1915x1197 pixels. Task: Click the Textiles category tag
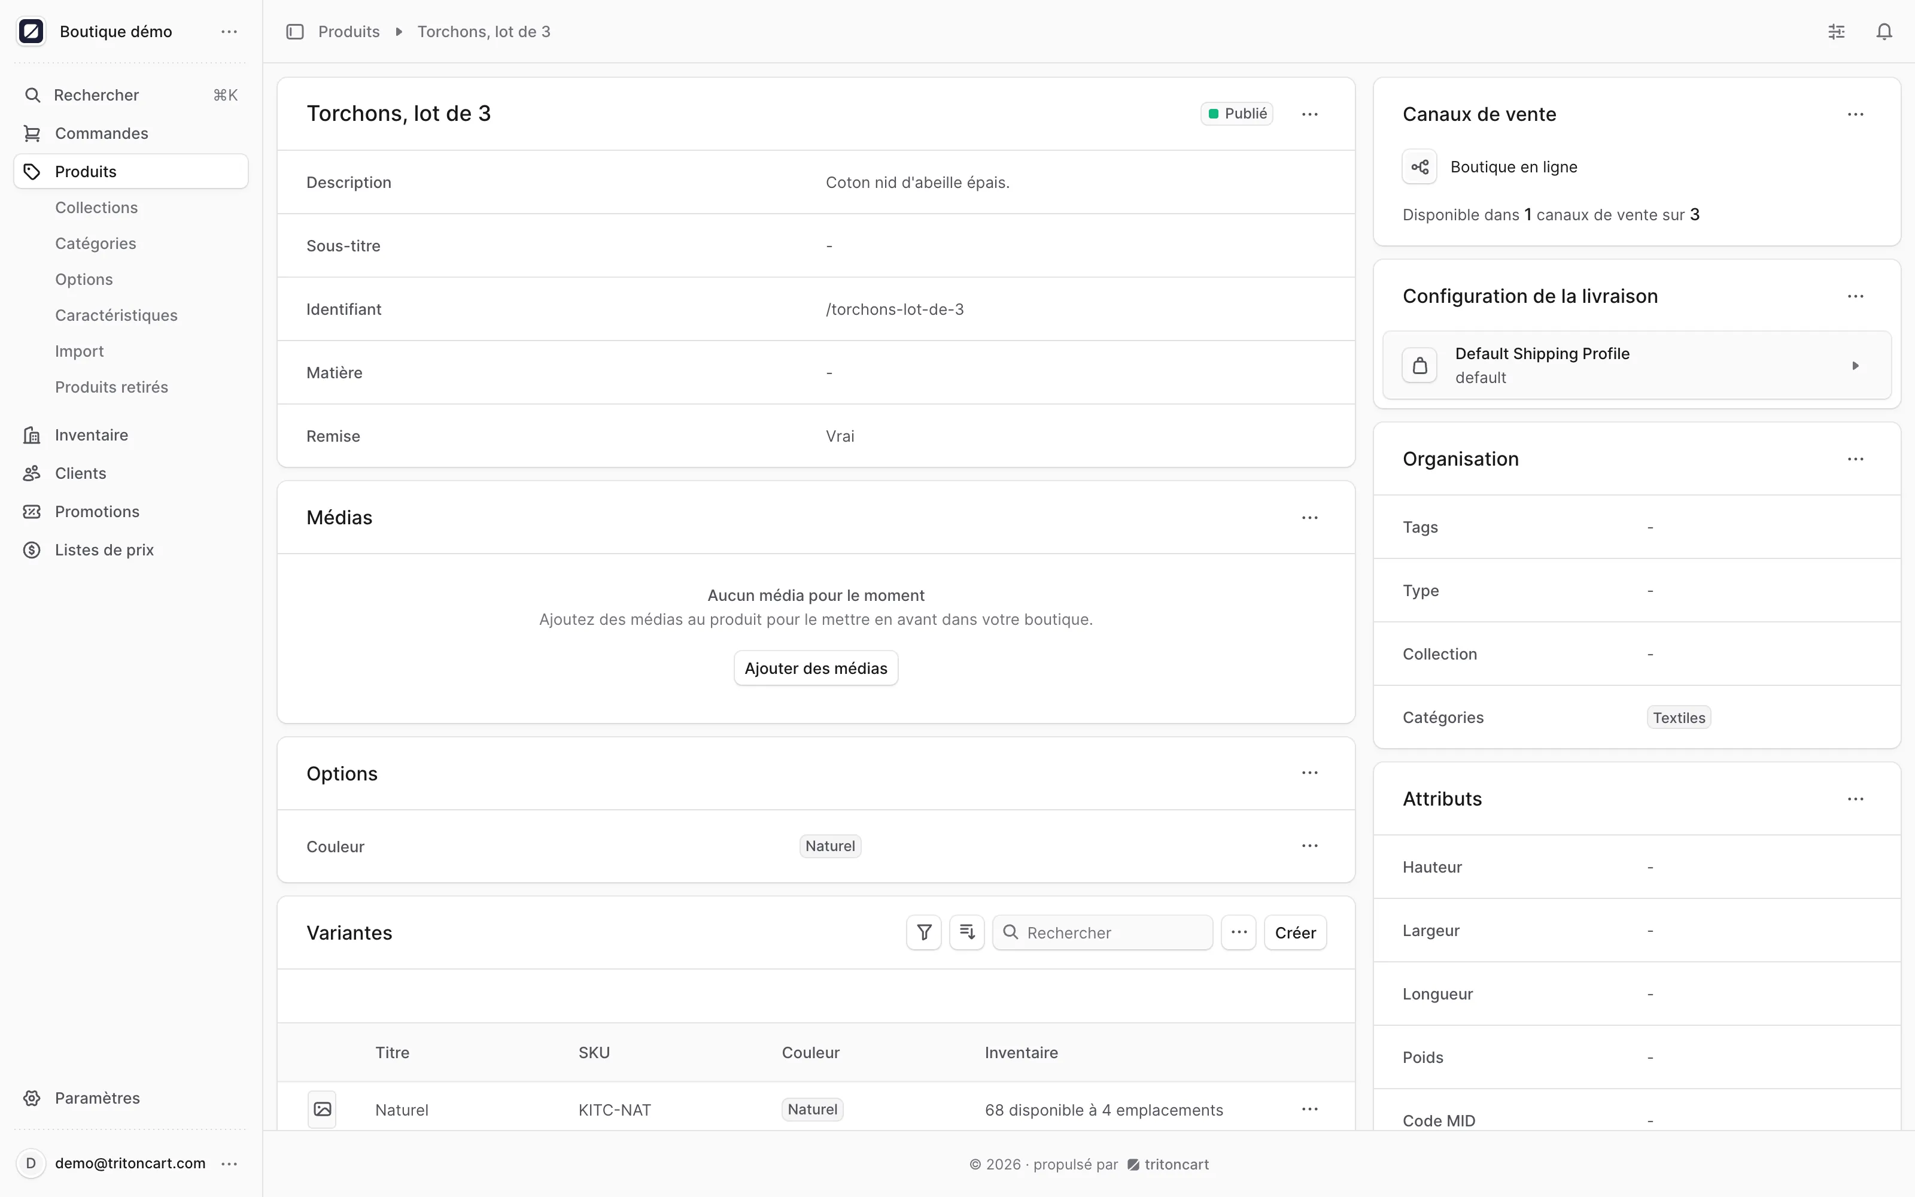(1679, 718)
